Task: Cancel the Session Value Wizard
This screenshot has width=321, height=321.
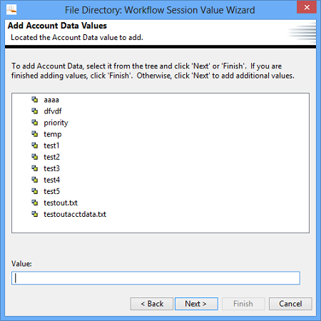Action: [x=290, y=304]
